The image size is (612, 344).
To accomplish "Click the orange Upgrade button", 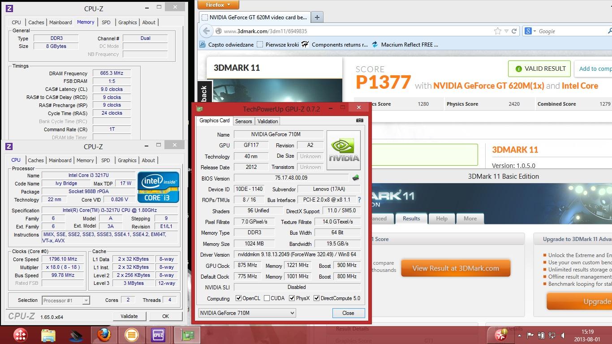I will 579,301.
